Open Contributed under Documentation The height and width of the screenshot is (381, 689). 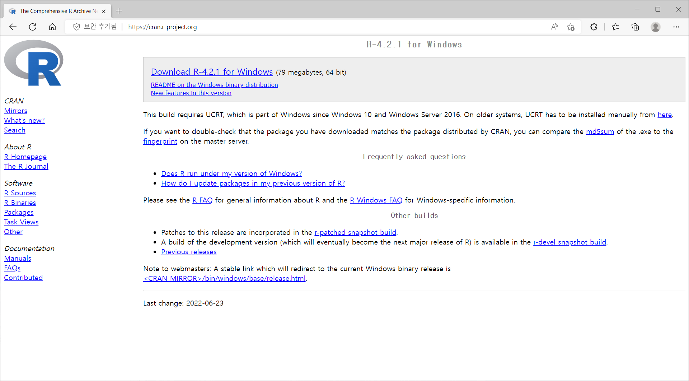(x=23, y=278)
